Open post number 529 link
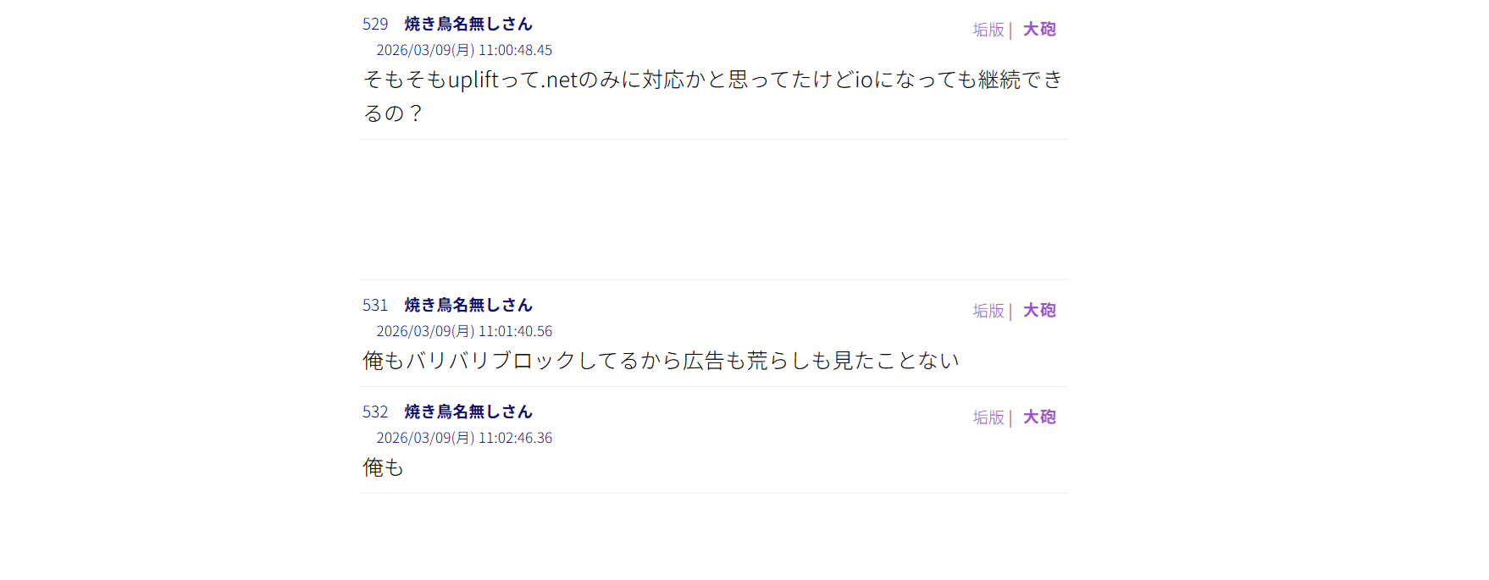This screenshot has height=580, width=1489. coord(375,25)
